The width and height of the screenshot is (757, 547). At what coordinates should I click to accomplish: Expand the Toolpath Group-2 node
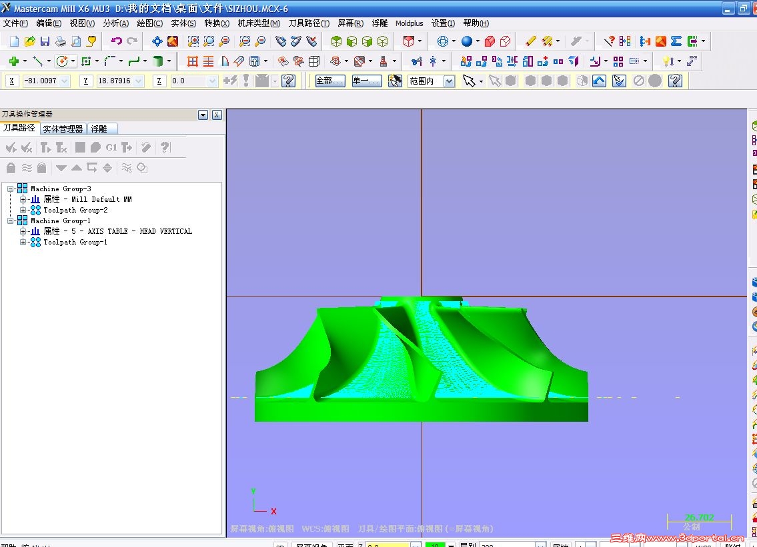click(23, 211)
